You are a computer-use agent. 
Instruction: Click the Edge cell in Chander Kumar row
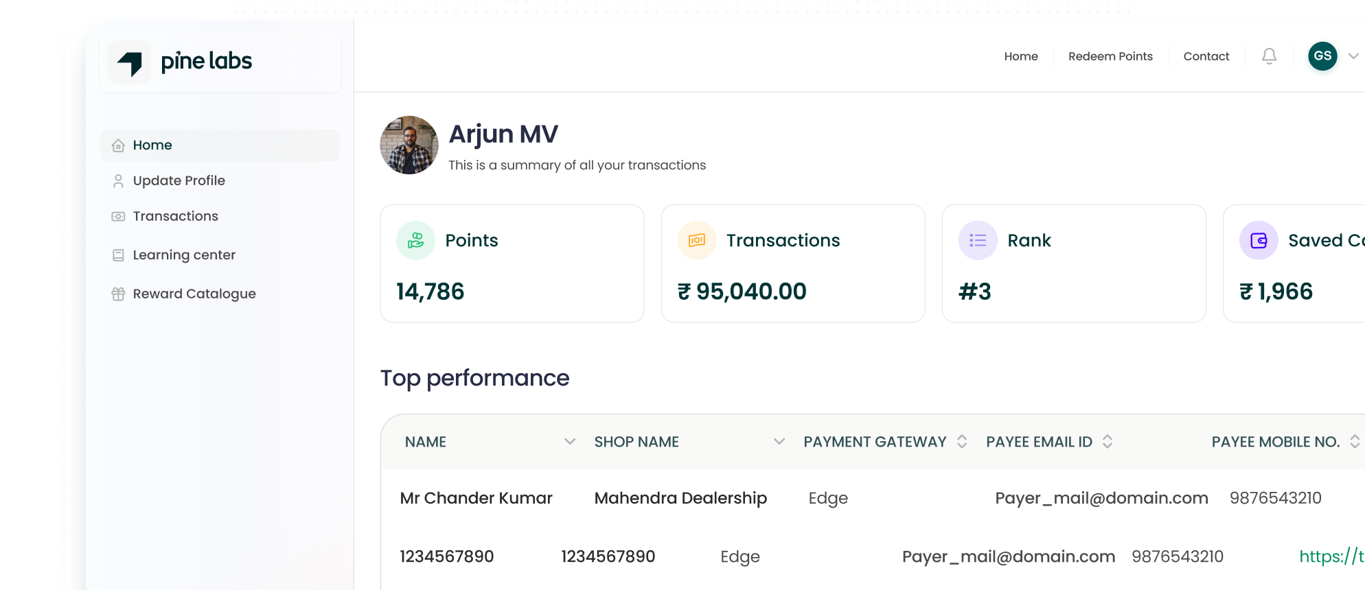coord(828,499)
